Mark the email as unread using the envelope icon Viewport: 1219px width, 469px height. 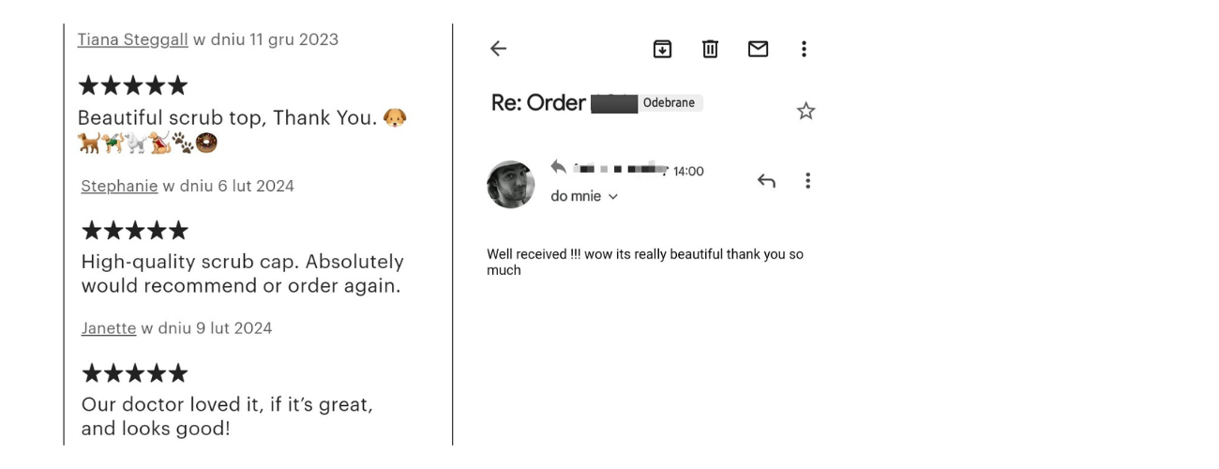(758, 49)
